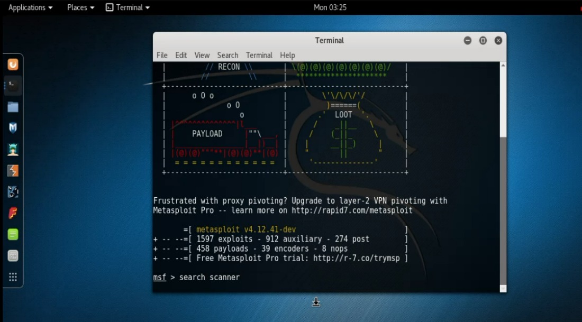The height and width of the screenshot is (322, 582).
Task: Open the Help menu in Terminal
Action: [287, 56]
